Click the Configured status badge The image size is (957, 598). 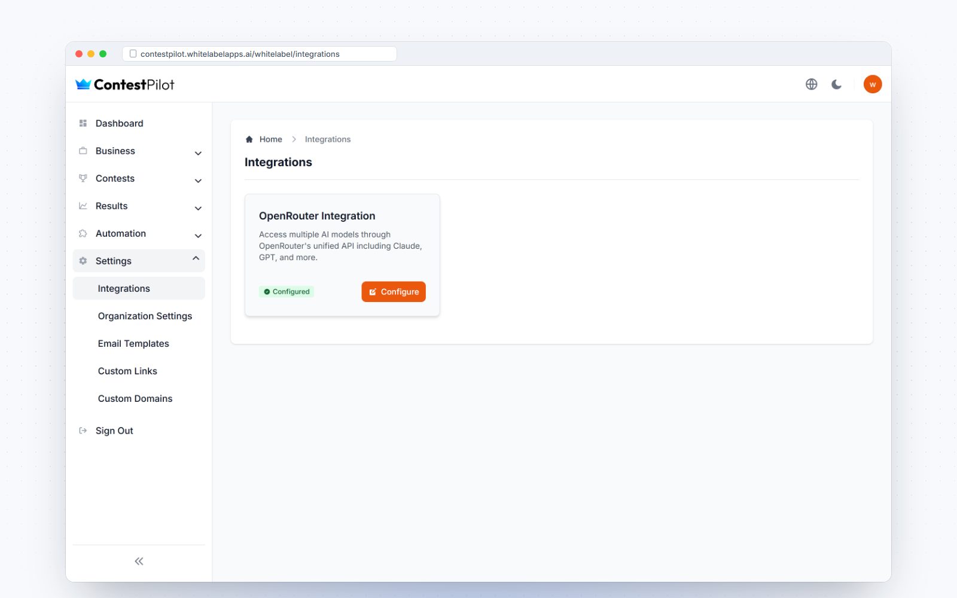[x=287, y=292]
